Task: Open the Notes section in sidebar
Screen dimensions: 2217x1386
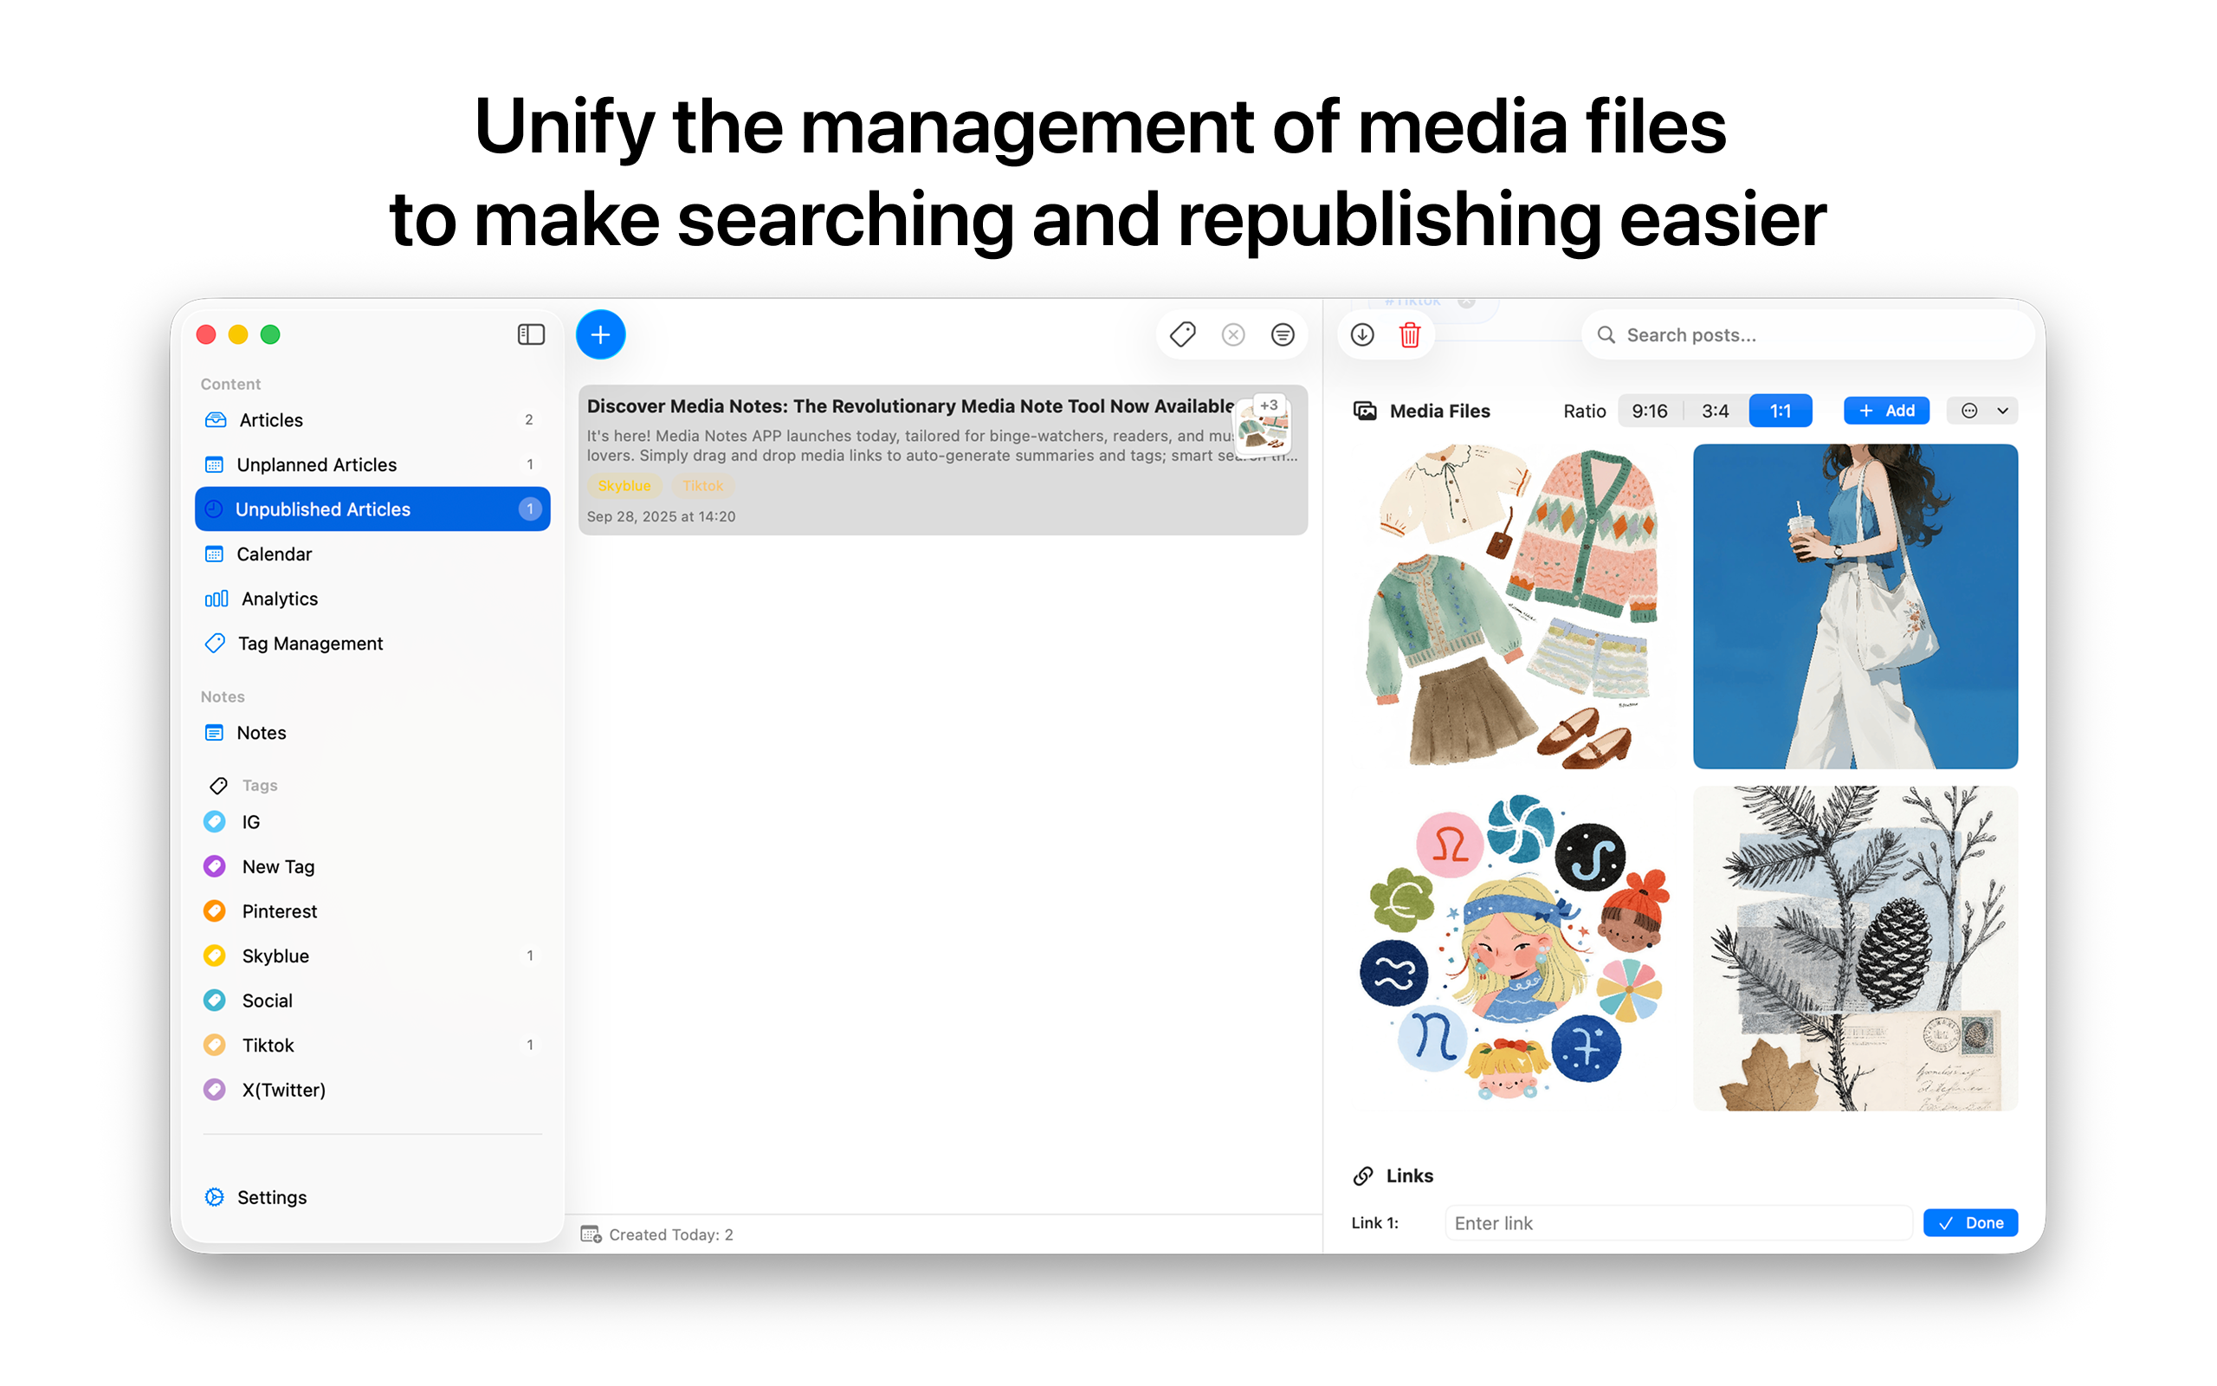Action: (261, 733)
